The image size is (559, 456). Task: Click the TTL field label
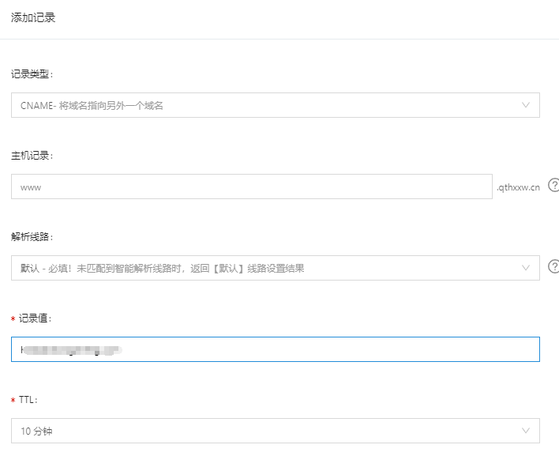(29, 400)
